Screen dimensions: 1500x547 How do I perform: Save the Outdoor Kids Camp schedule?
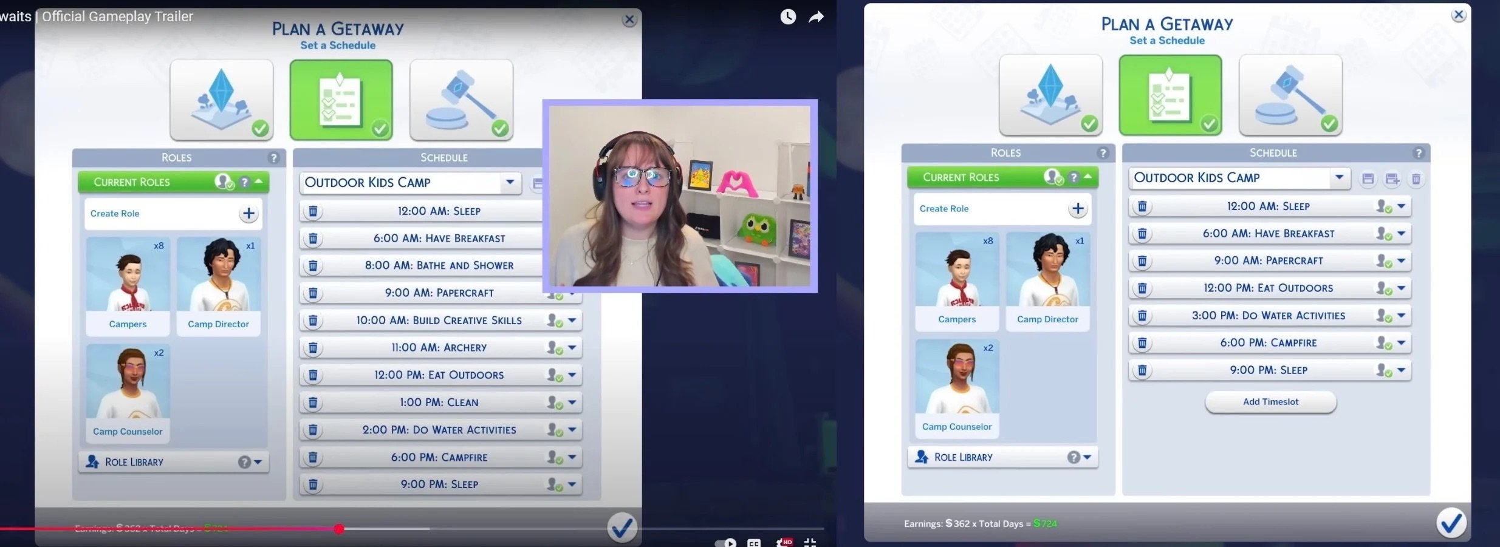pyautogui.click(x=1368, y=179)
